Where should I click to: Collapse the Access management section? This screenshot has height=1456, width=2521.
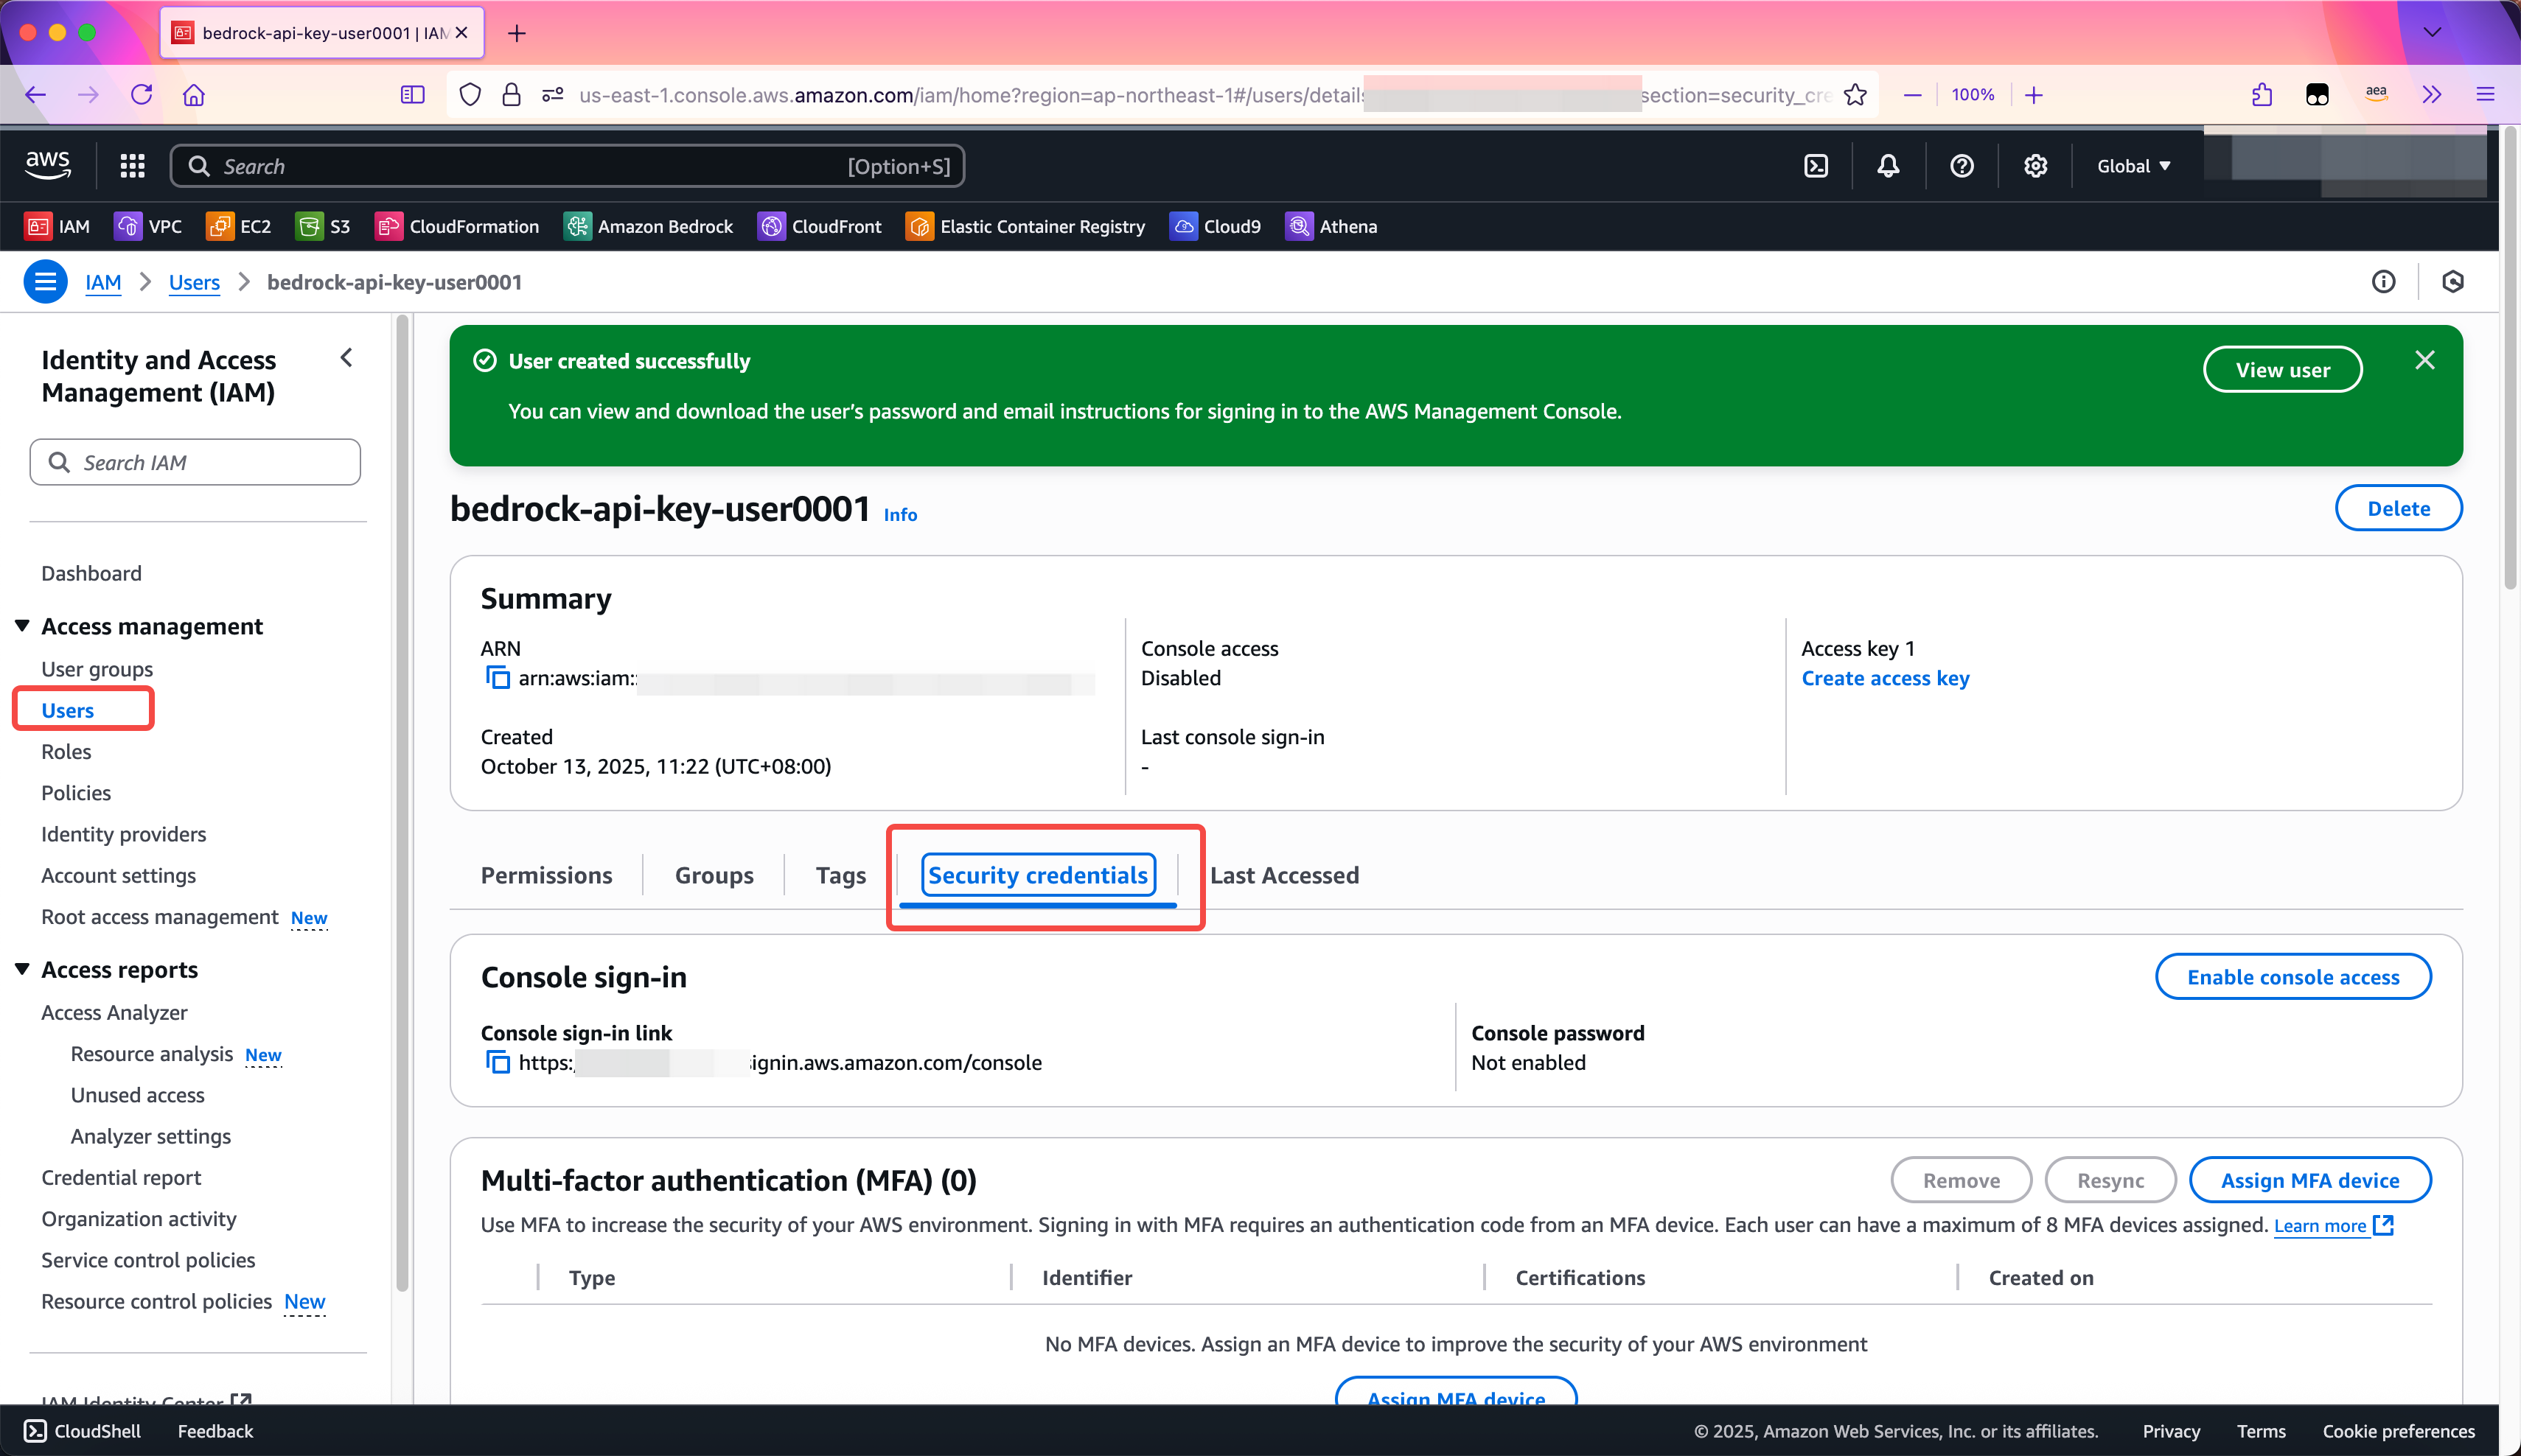22,626
